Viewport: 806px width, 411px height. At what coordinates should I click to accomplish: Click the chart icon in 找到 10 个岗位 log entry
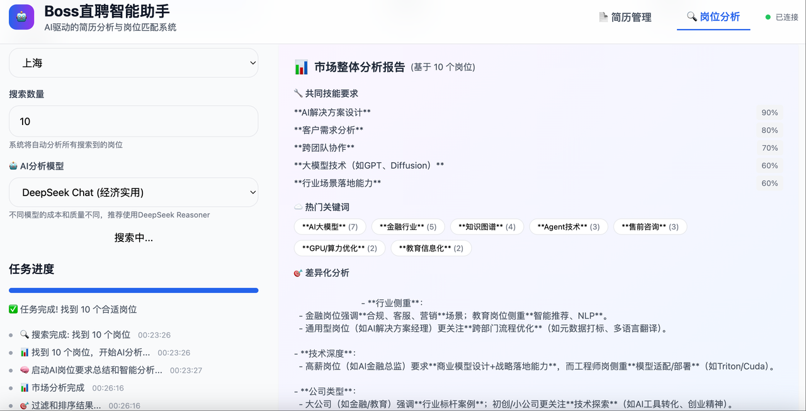pos(25,352)
